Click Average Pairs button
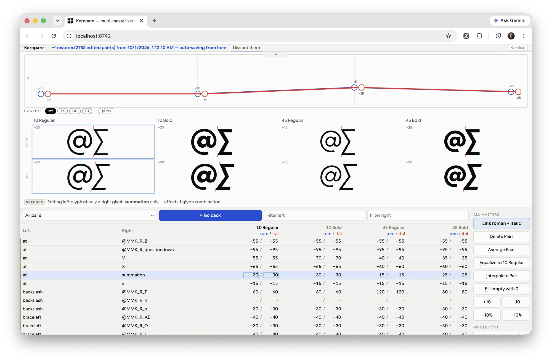The image size is (552, 361). 501,249
